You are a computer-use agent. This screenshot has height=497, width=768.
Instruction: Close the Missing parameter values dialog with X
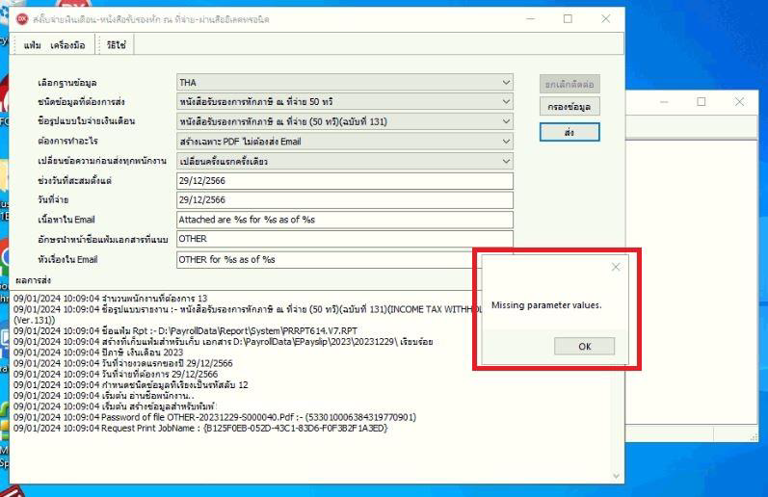616,267
